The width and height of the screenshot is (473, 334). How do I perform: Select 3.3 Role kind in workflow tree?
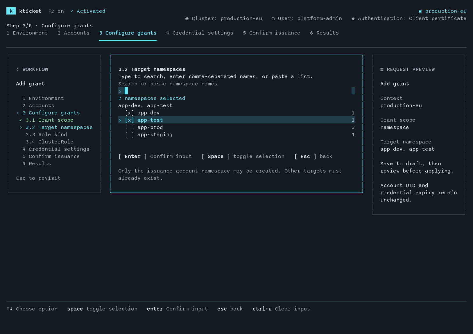coord(46,134)
